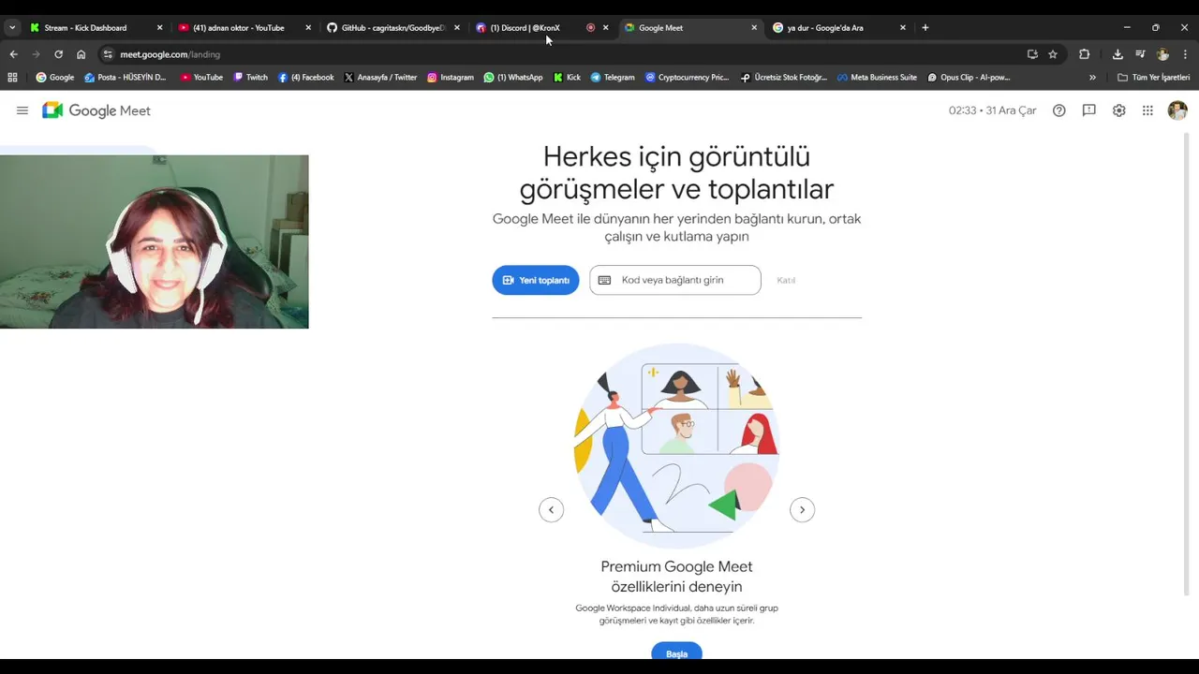This screenshot has width=1199, height=674.
Task: Open the Chrome three-dot menu
Action: [1185, 54]
